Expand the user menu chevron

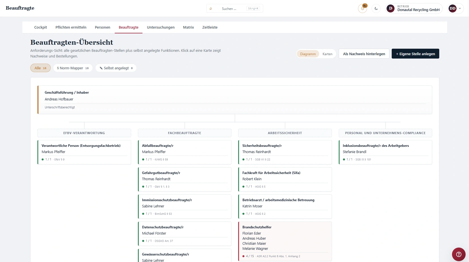click(460, 8)
